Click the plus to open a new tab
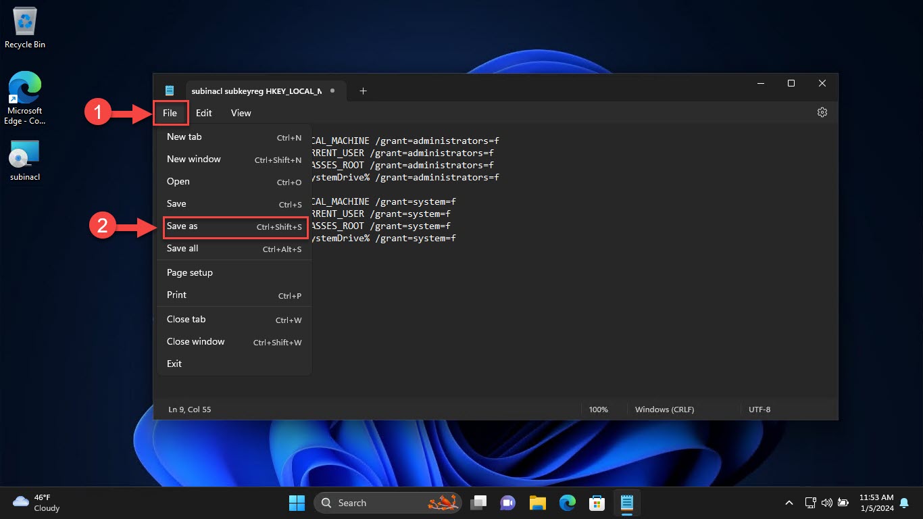The width and height of the screenshot is (923, 519). [363, 91]
